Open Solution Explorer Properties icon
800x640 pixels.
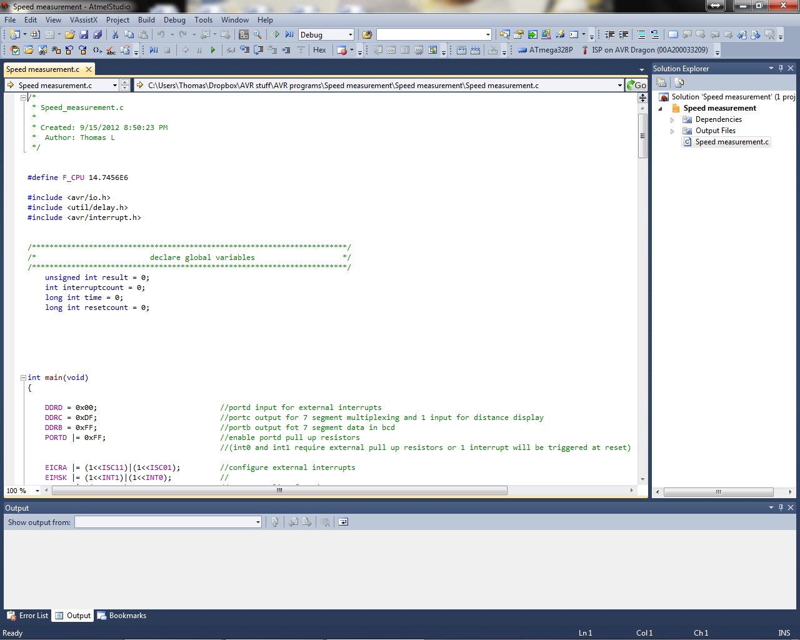[x=661, y=82]
